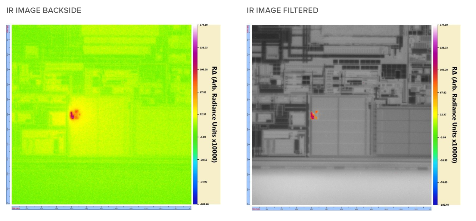The image size is (476, 221).
Task: Click the "IR IMAGE BACKSIDE" heading
Action: [44, 10]
